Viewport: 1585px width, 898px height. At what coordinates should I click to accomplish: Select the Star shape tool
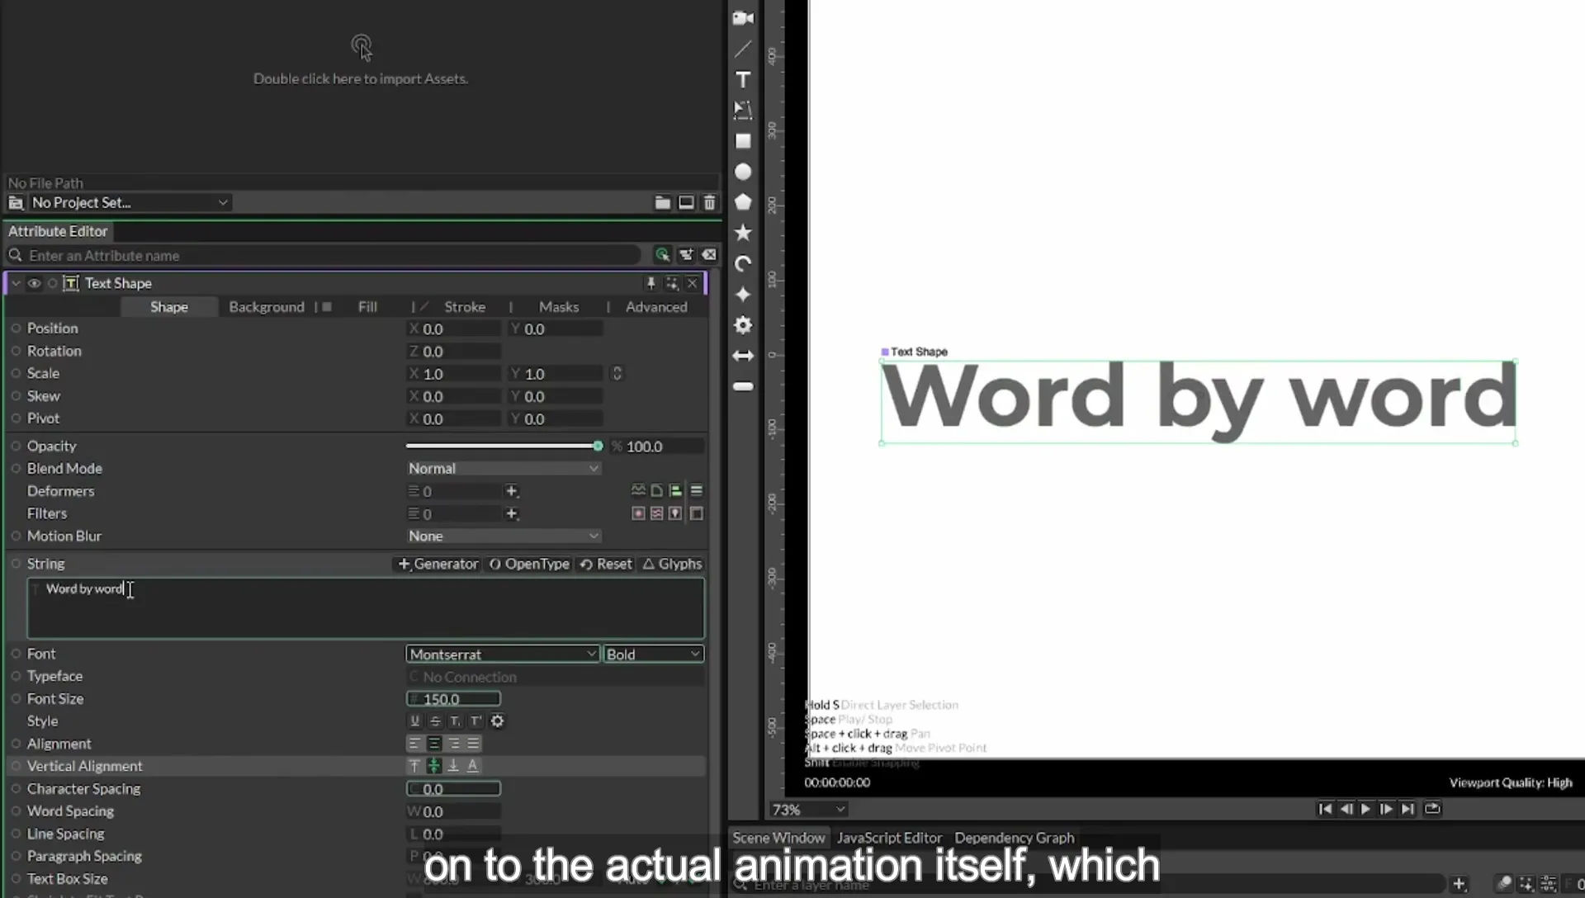pyautogui.click(x=743, y=233)
